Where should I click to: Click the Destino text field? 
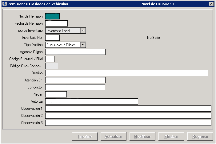tap(126, 73)
